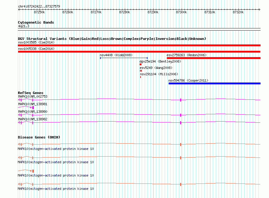Viewport: 269px width, 198px height.
Task: Select the nsv594786 (Cooper2011) blue gain bar
Action: (x=215, y=83)
